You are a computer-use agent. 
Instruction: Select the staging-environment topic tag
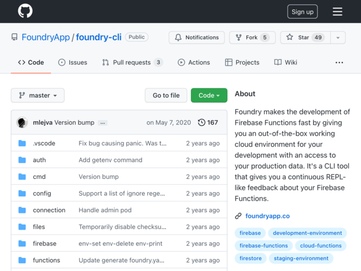(x=301, y=259)
